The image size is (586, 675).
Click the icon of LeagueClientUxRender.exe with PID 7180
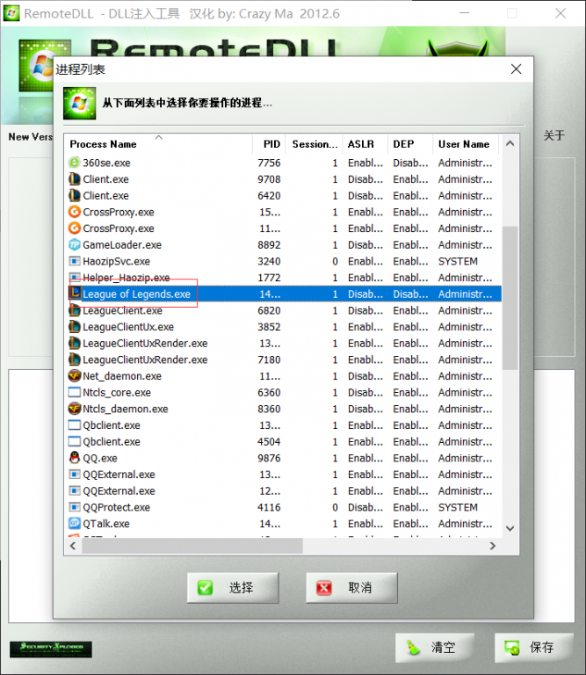pyautogui.click(x=75, y=359)
